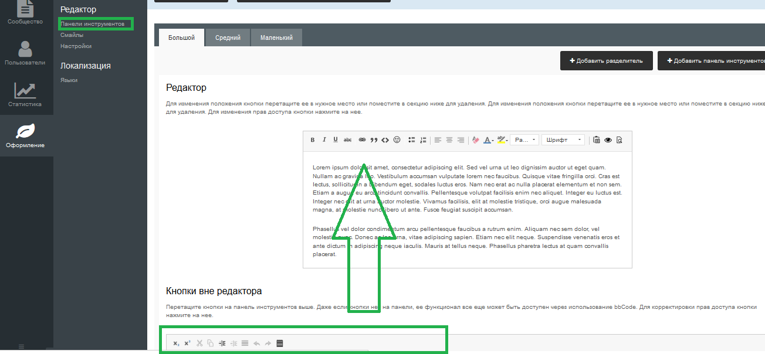Toggle italic formatting in editor toolbar
The height and width of the screenshot is (354, 765).
(324, 140)
